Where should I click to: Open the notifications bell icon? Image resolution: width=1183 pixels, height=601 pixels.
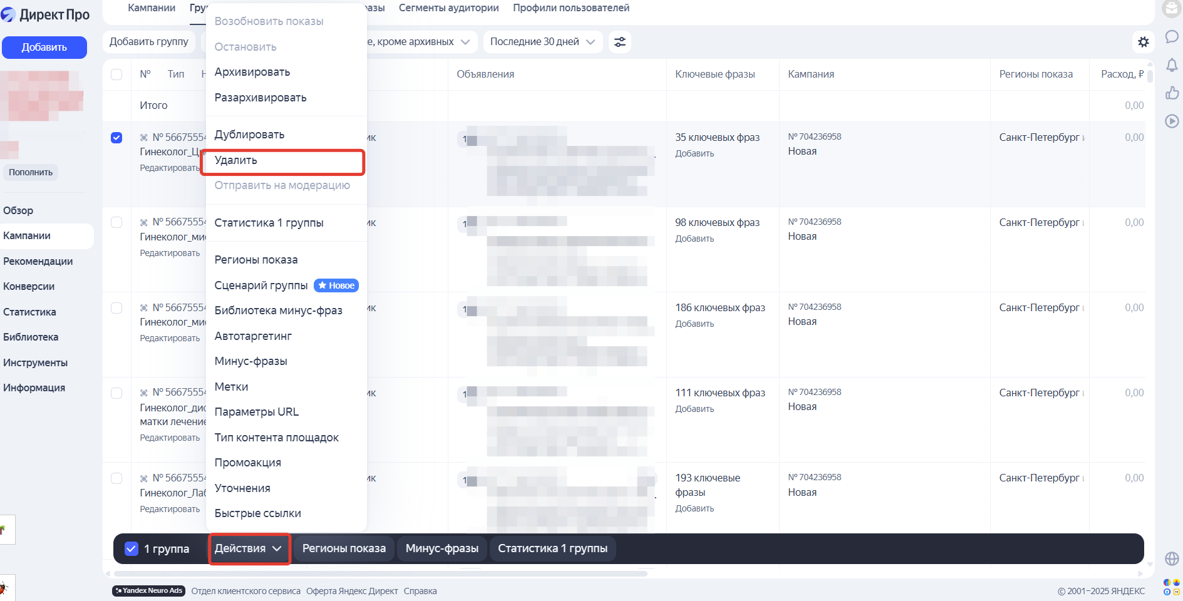tap(1172, 65)
